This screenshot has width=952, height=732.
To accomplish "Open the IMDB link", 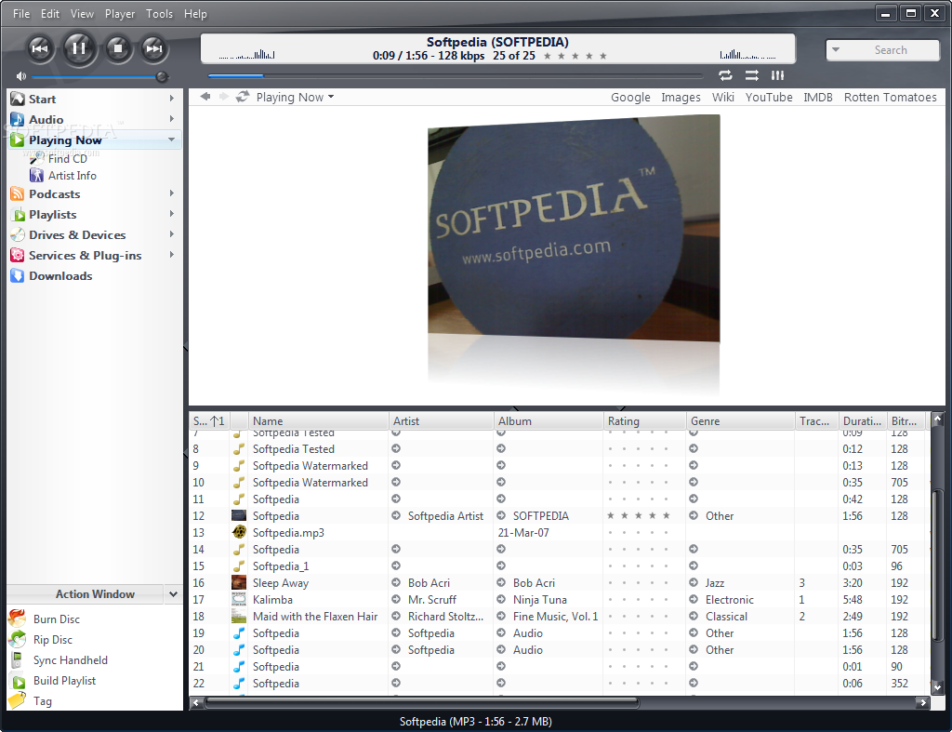I will coord(818,97).
